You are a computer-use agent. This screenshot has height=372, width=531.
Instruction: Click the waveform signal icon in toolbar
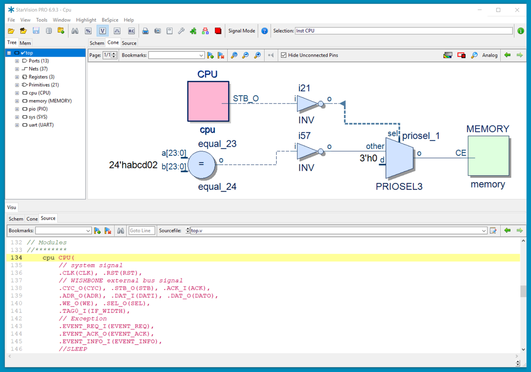(x=117, y=31)
